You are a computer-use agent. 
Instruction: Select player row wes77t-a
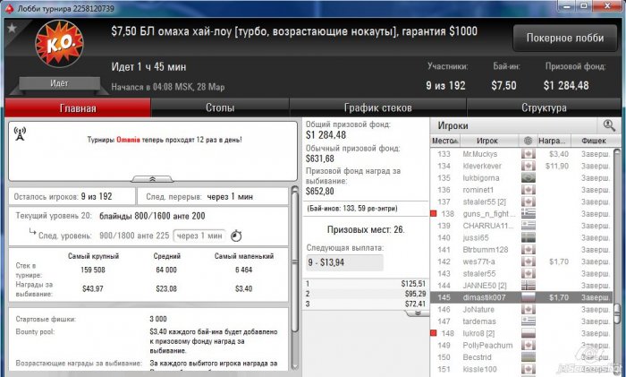pos(520,261)
